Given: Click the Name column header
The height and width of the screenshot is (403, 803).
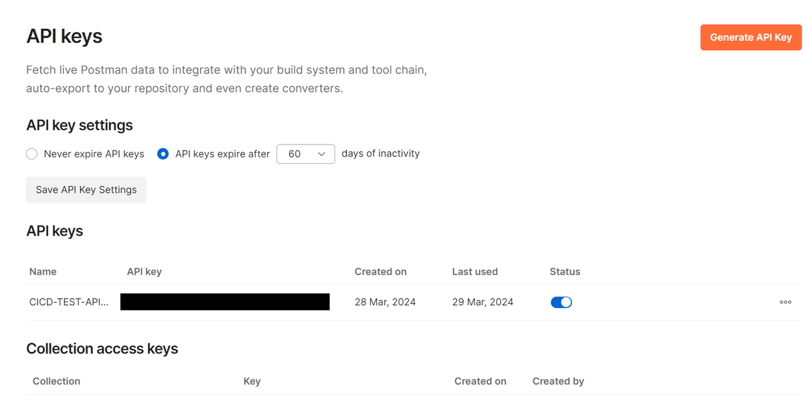Looking at the screenshot, I should point(43,271).
